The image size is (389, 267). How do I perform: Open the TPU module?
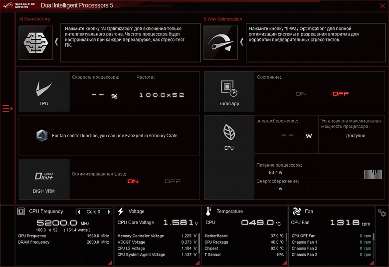coord(44,92)
